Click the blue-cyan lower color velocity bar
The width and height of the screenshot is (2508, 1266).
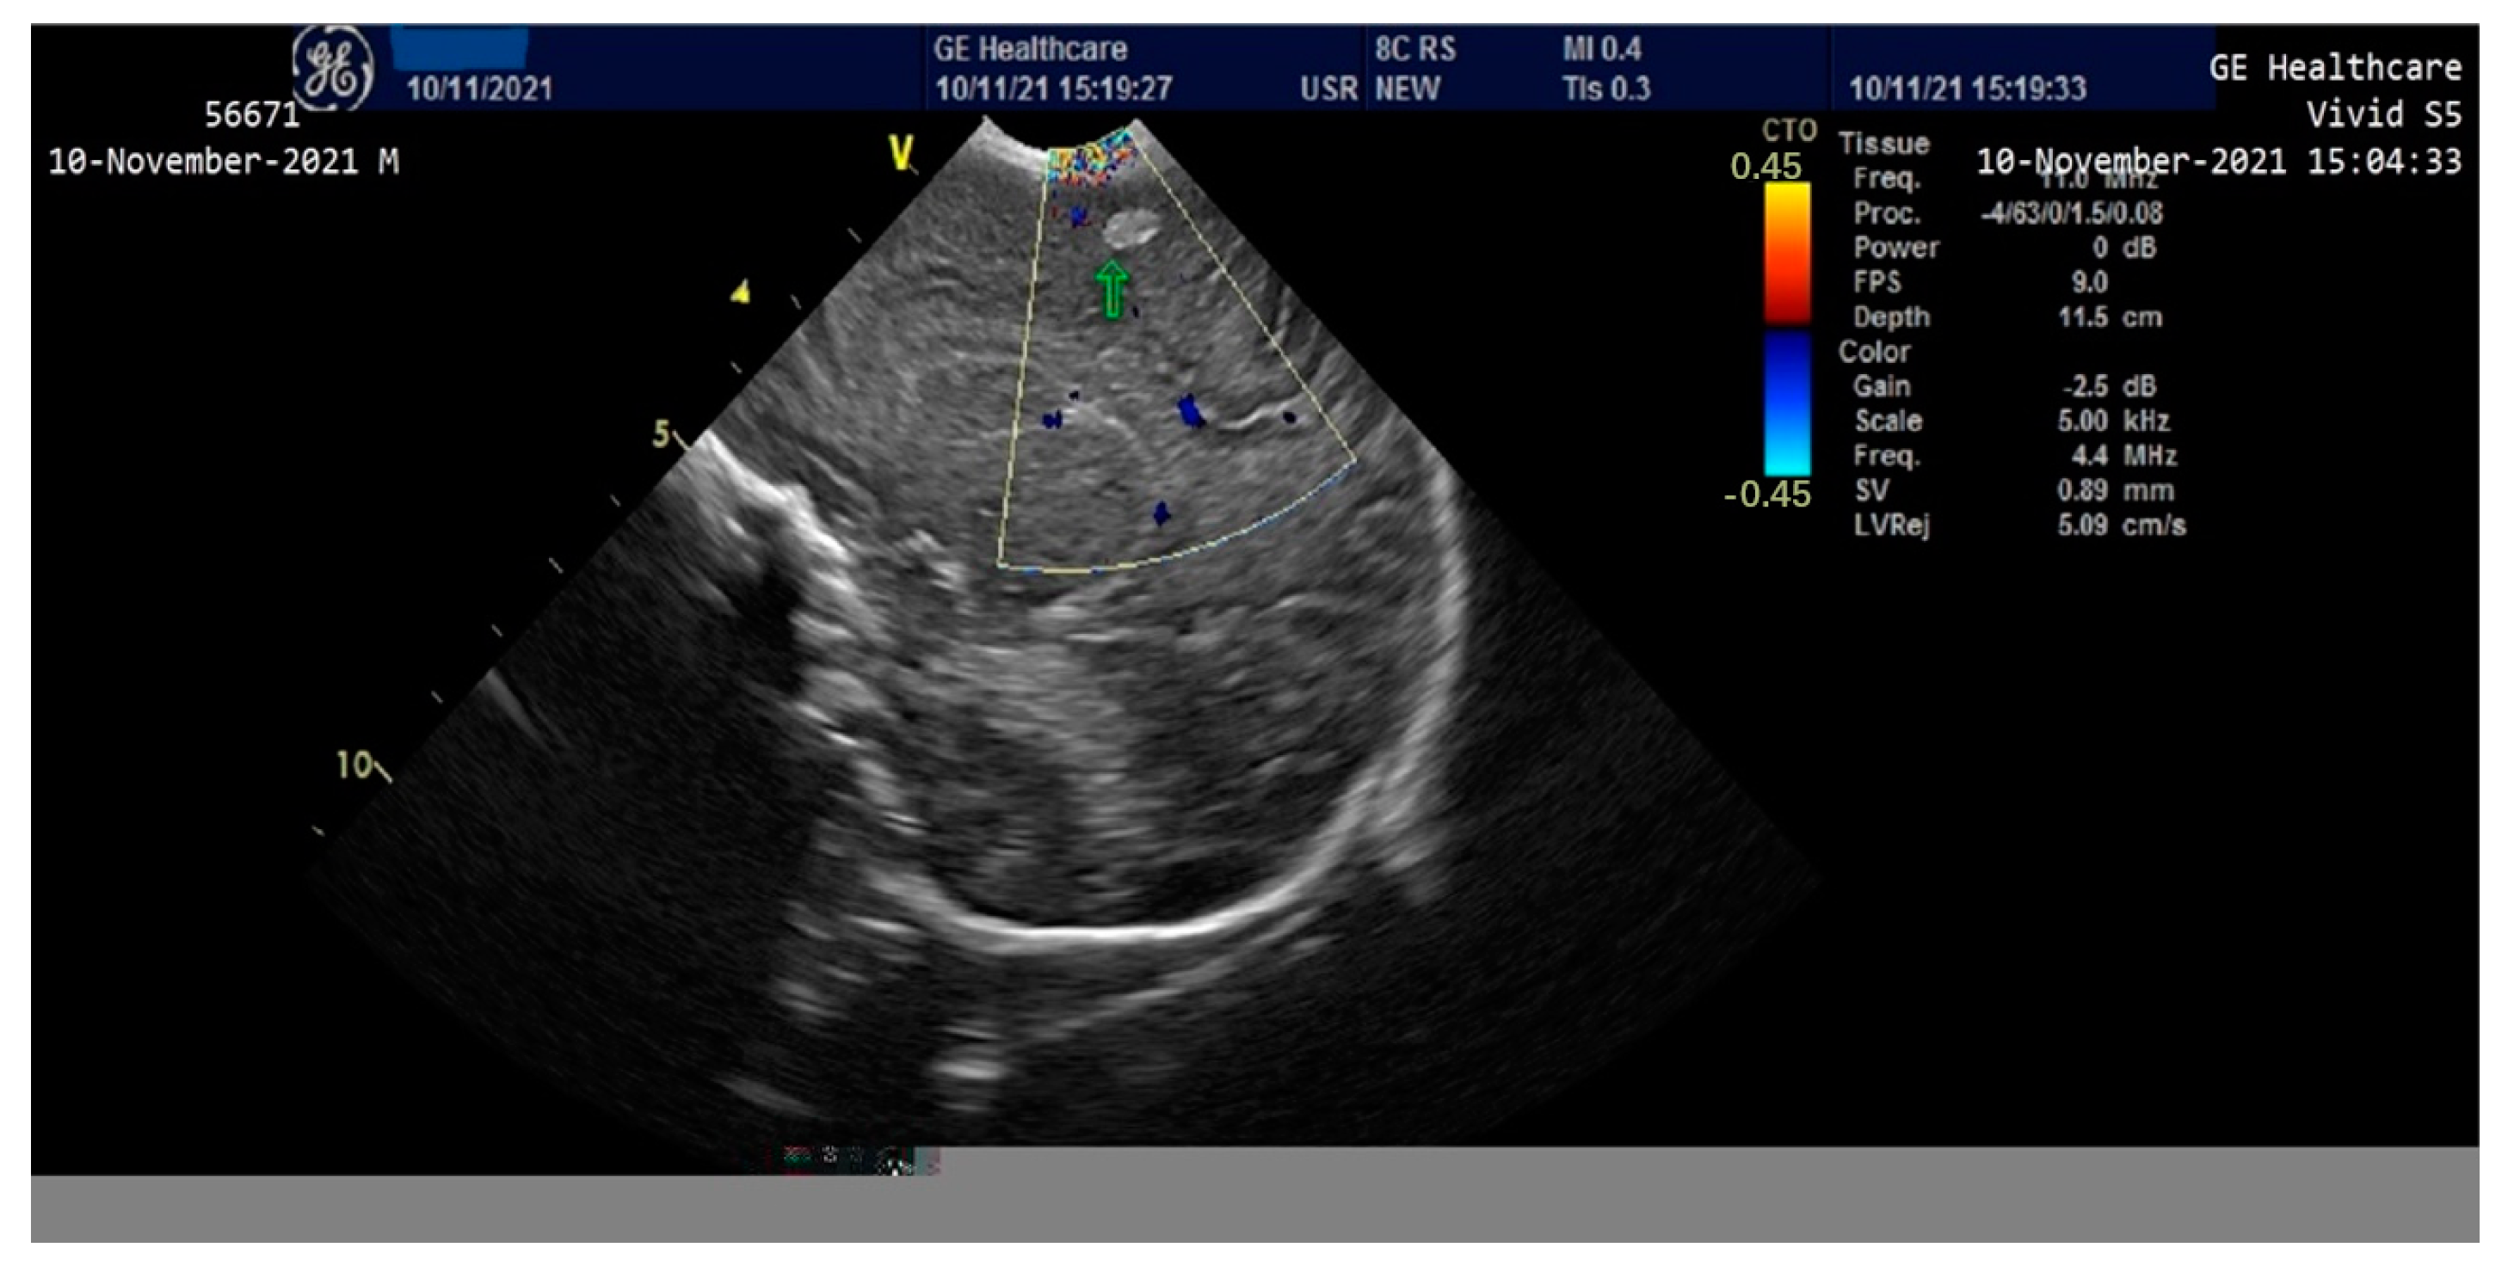pyautogui.click(x=1788, y=404)
